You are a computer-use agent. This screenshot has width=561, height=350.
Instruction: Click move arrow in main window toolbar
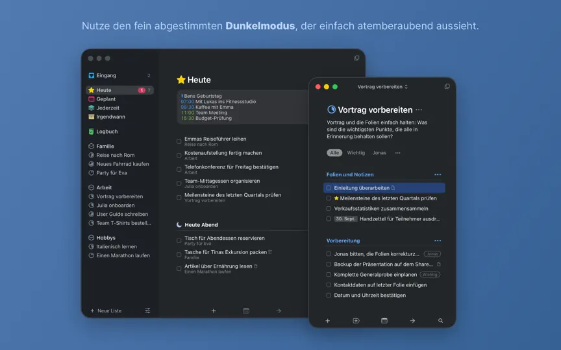pyautogui.click(x=279, y=310)
